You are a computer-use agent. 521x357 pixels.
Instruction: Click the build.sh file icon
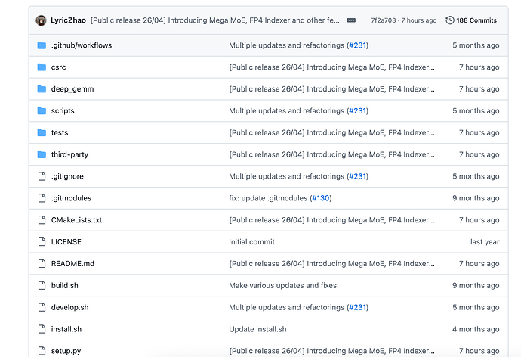(42, 285)
